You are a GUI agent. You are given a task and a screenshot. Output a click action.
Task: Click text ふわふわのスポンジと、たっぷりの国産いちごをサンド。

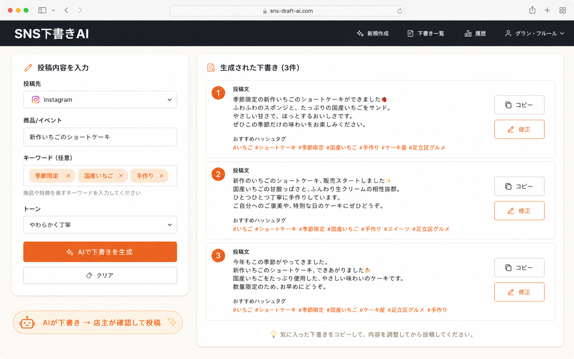click(x=312, y=108)
